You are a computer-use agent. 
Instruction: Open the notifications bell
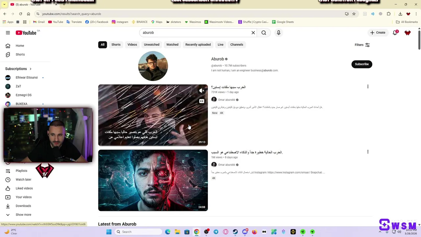click(395, 33)
